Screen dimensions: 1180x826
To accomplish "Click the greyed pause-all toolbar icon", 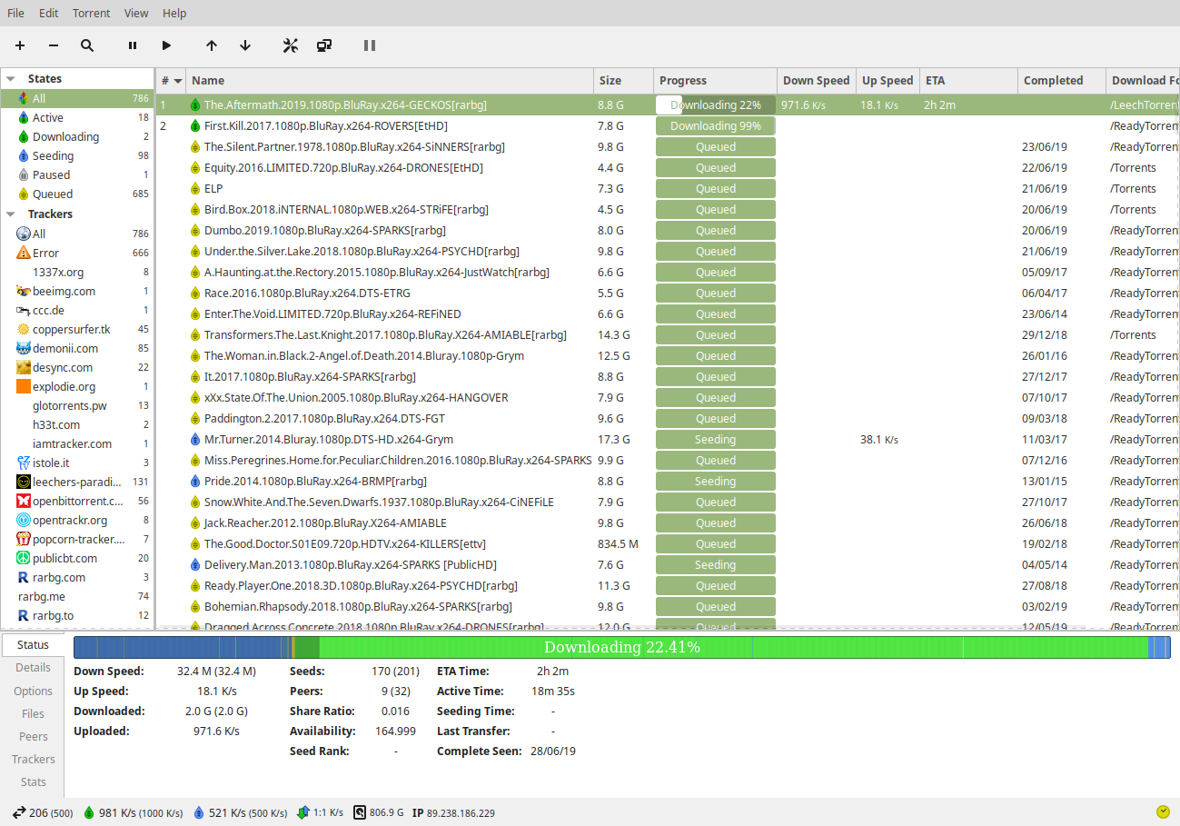I will (370, 45).
